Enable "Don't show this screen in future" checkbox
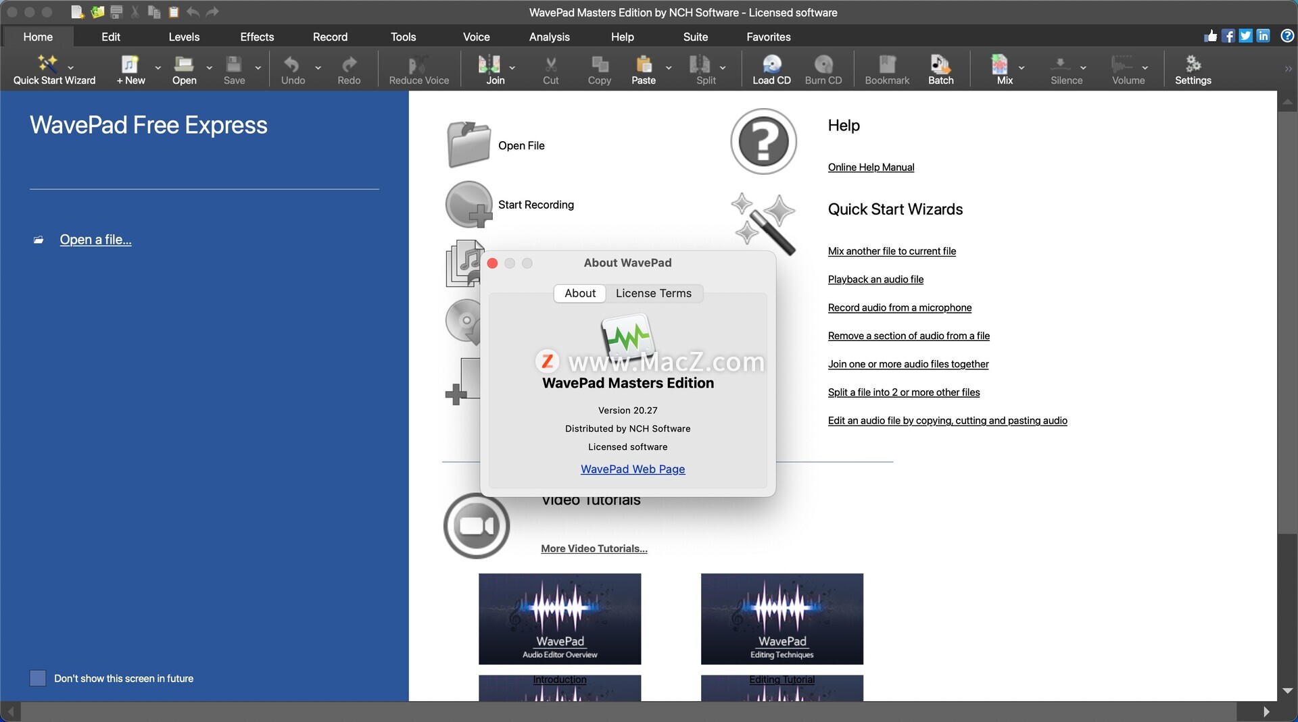The height and width of the screenshot is (722, 1298). 38,678
